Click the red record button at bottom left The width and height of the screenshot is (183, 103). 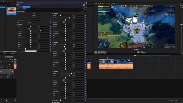[15, 101]
